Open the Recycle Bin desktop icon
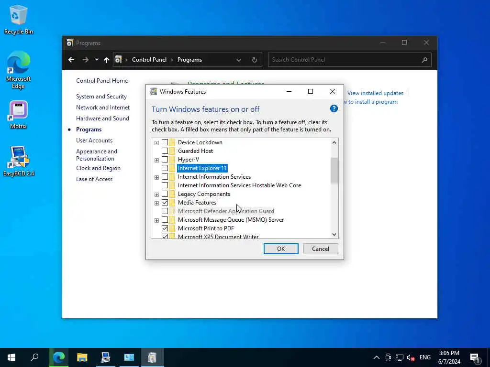 tap(19, 19)
